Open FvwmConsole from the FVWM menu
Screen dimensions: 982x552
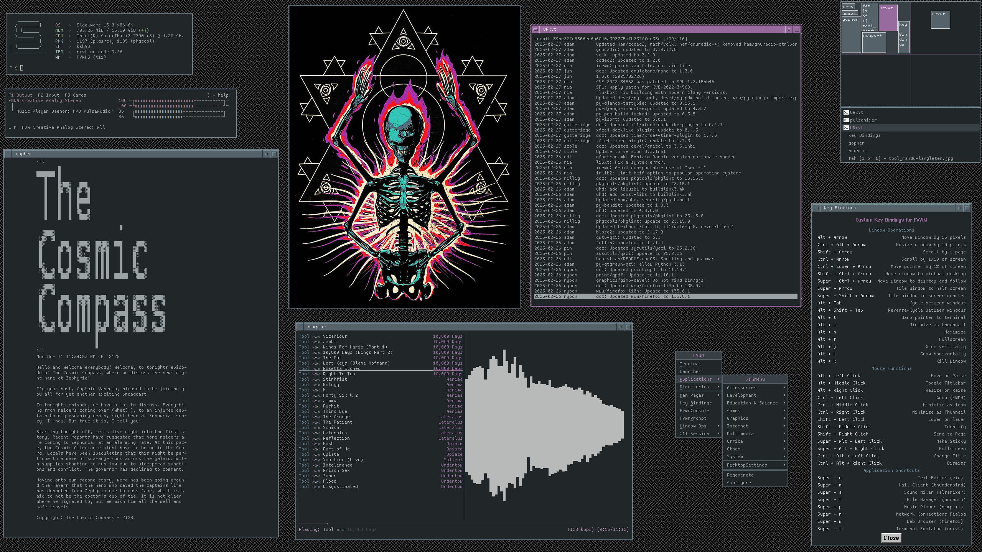point(698,411)
